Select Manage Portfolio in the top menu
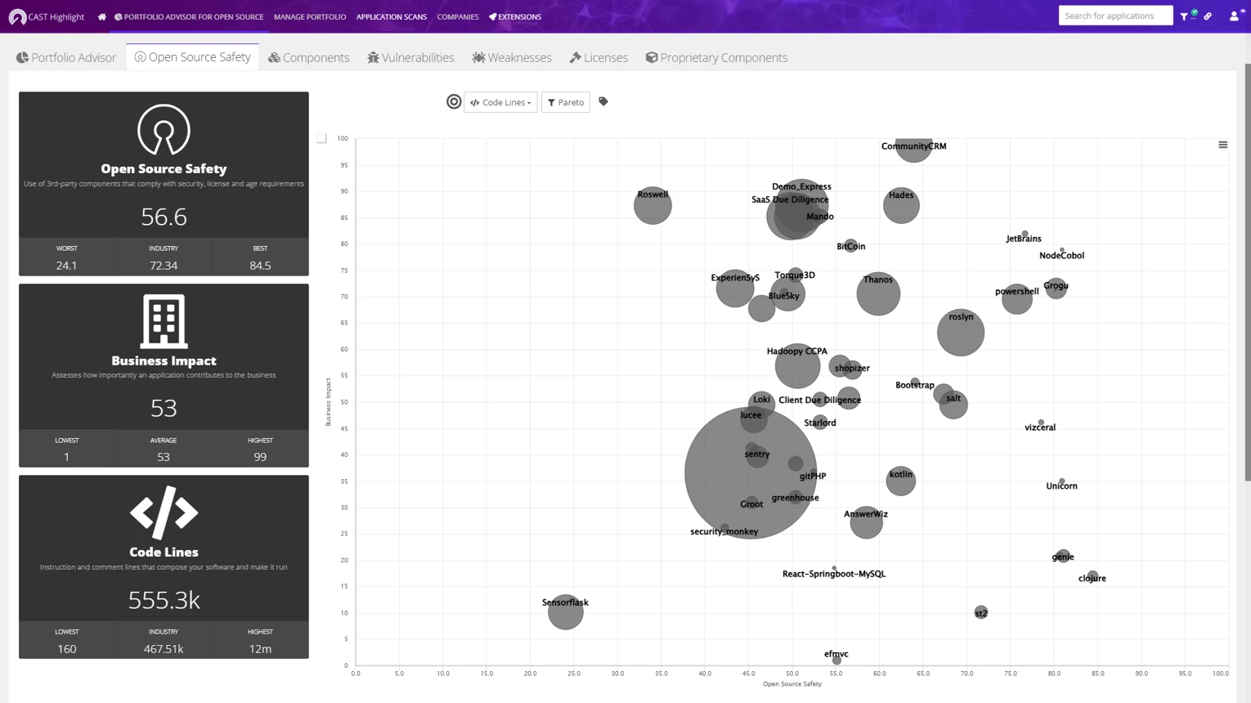The width and height of the screenshot is (1251, 703). click(310, 16)
